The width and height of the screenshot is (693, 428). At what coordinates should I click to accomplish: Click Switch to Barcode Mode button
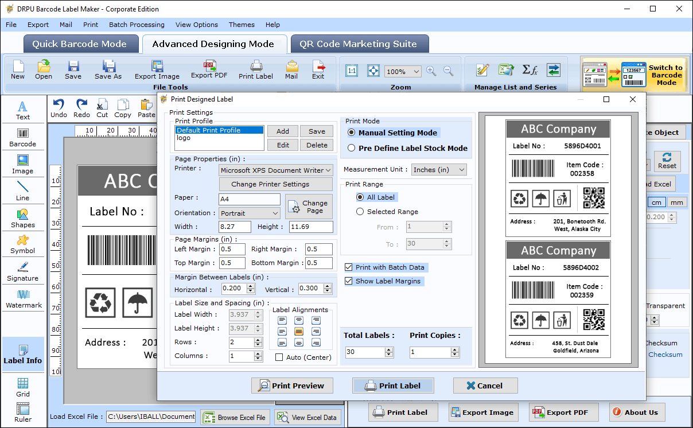point(634,75)
